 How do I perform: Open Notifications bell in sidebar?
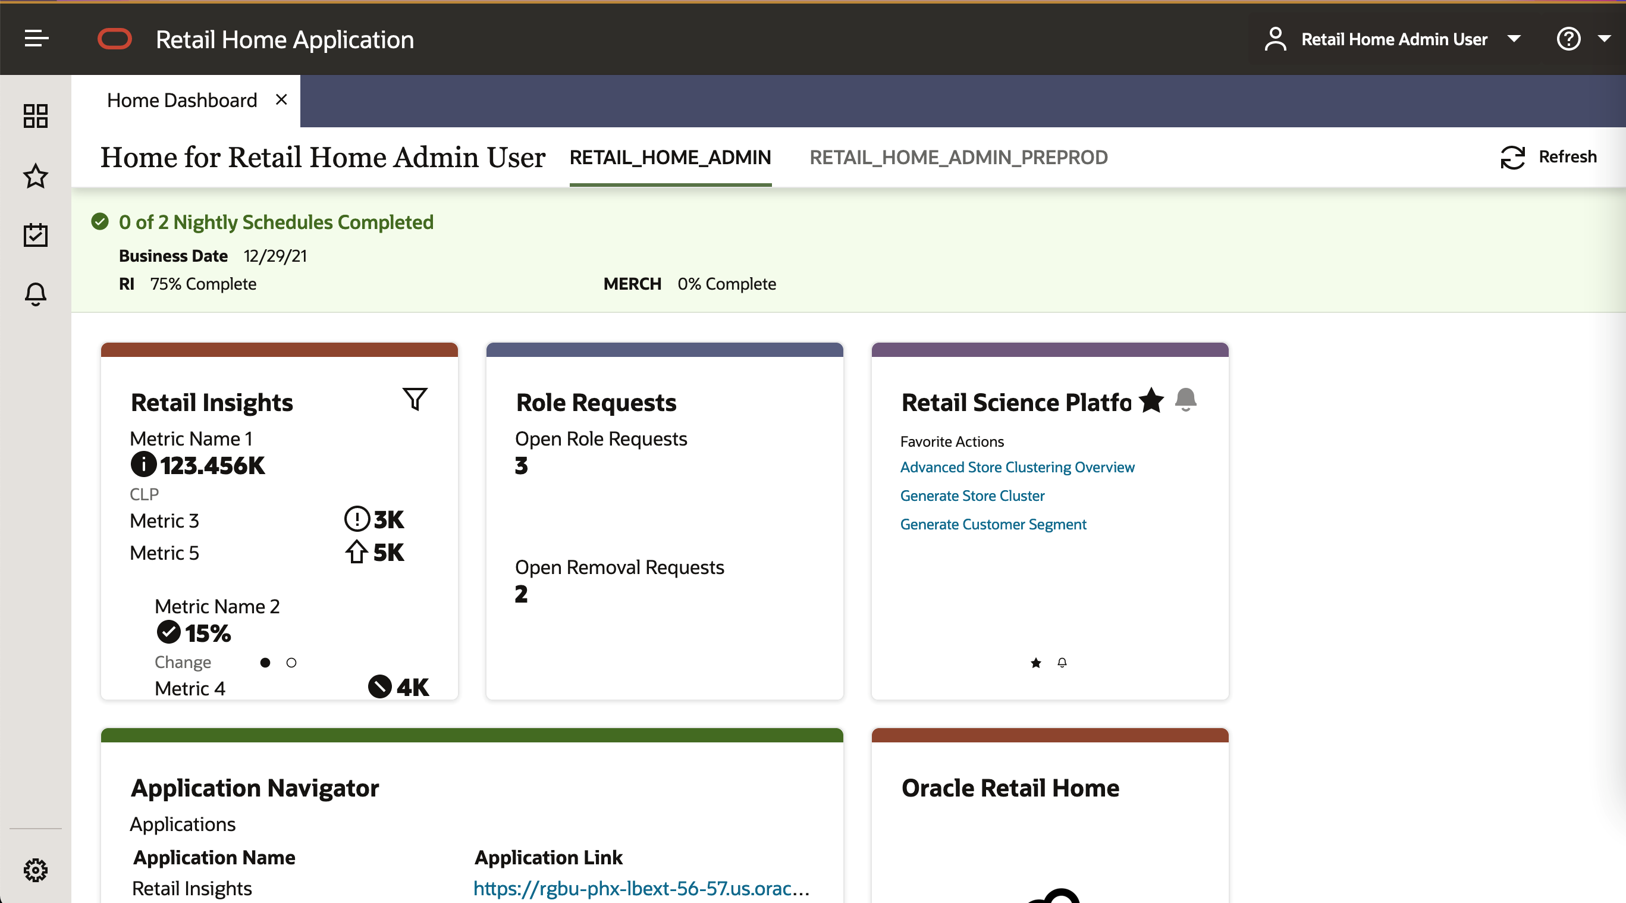[x=35, y=294]
